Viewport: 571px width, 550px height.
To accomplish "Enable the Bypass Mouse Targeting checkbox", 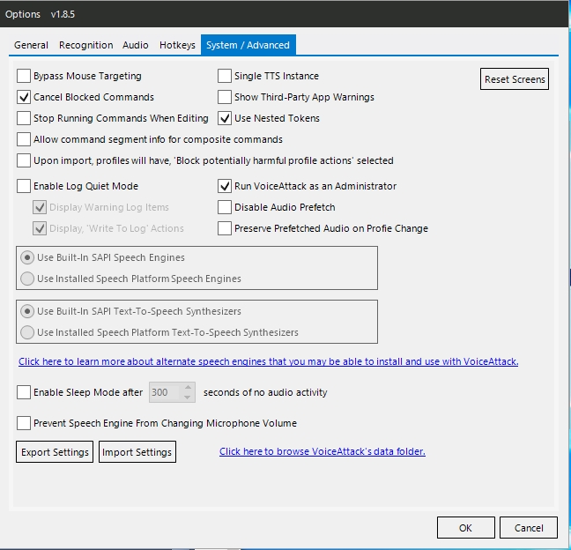I will click(x=24, y=76).
